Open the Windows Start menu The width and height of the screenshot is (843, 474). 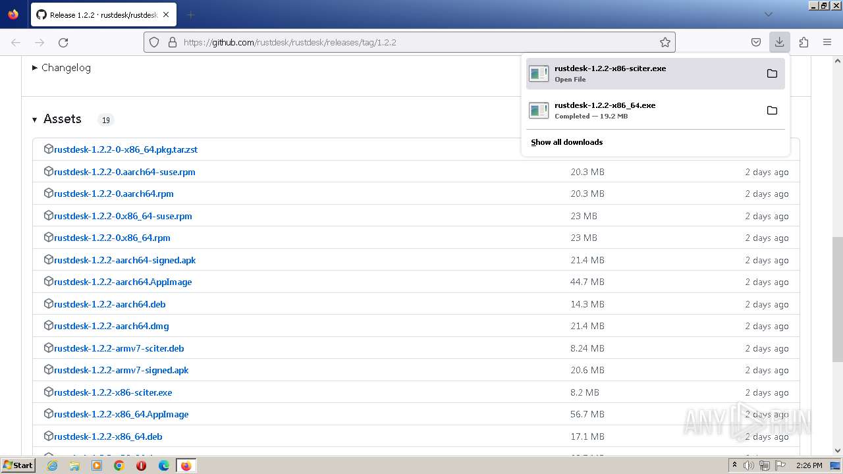[18, 465]
